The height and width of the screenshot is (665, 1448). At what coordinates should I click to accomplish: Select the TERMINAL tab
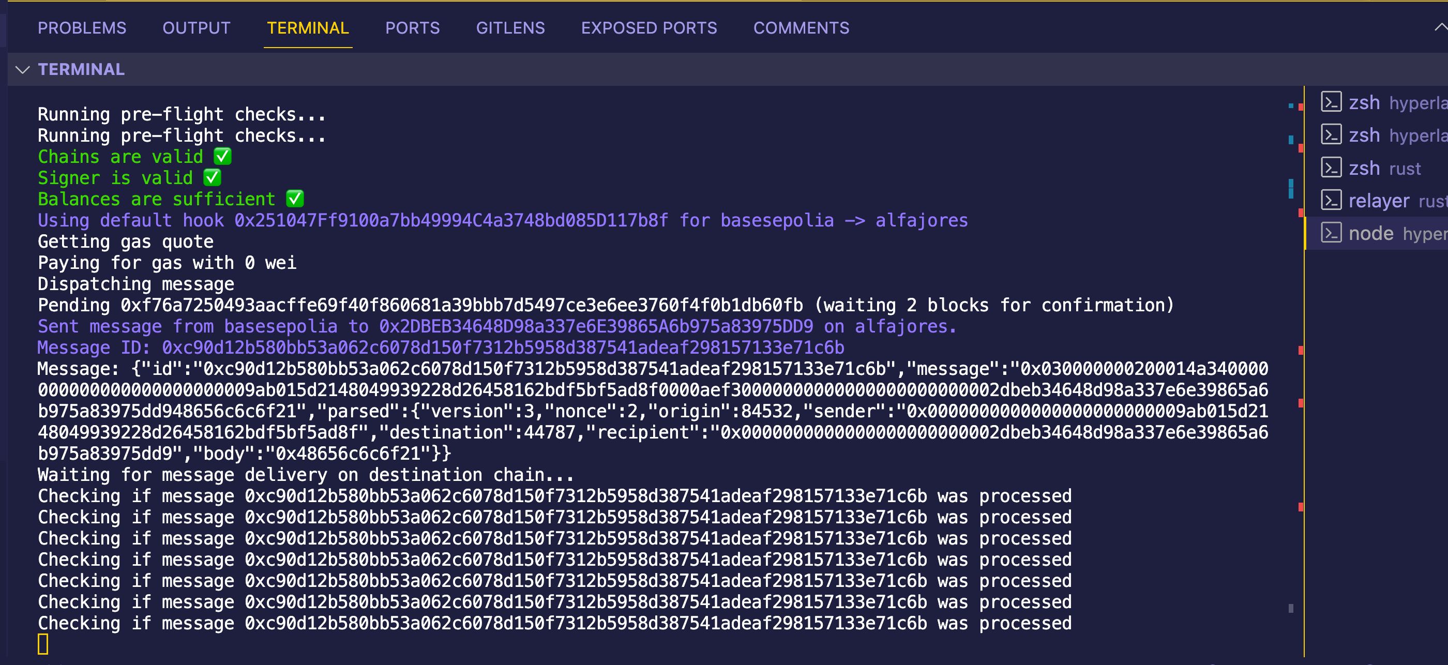tap(308, 28)
